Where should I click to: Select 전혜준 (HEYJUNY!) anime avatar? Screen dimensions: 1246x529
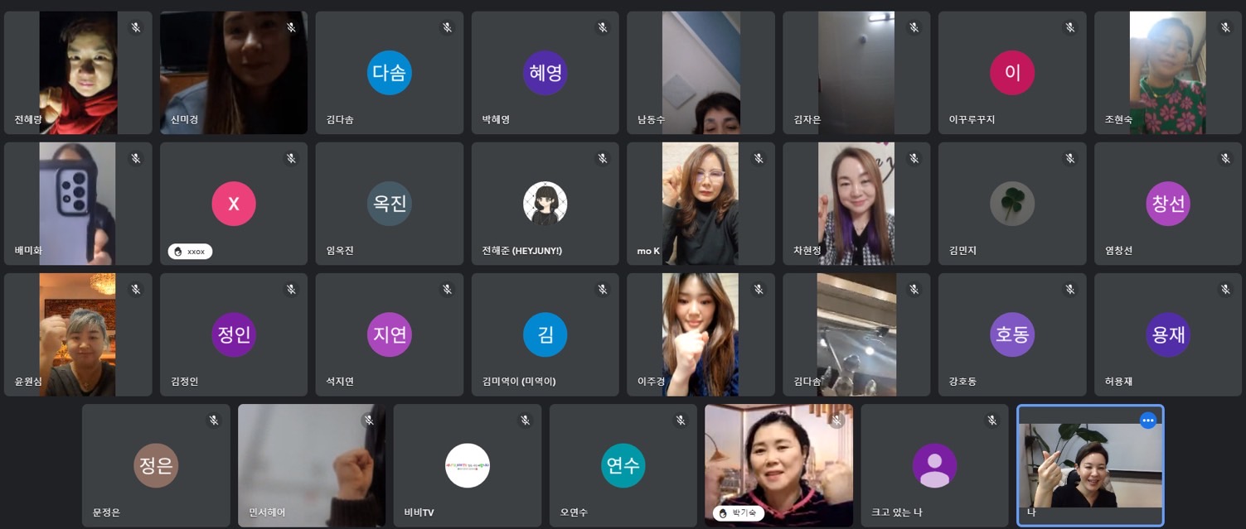(x=545, y=204)
